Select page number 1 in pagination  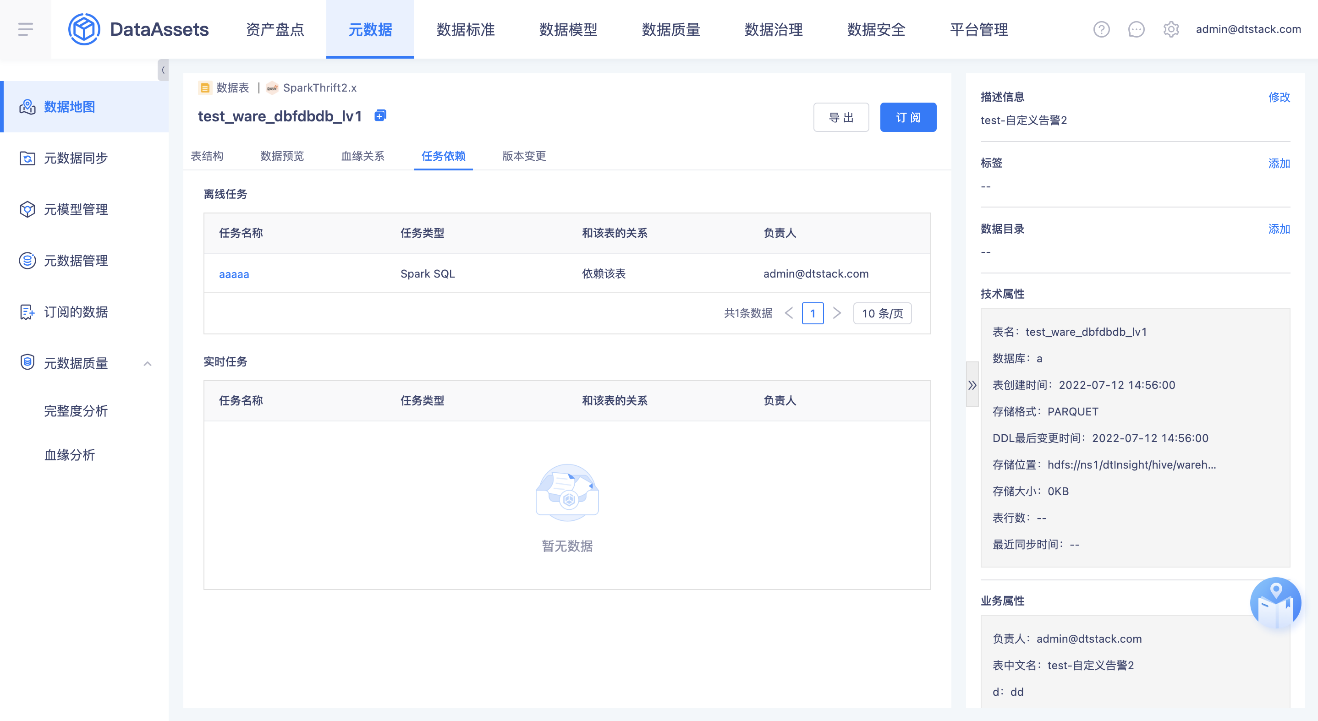(x=813, y=313)
